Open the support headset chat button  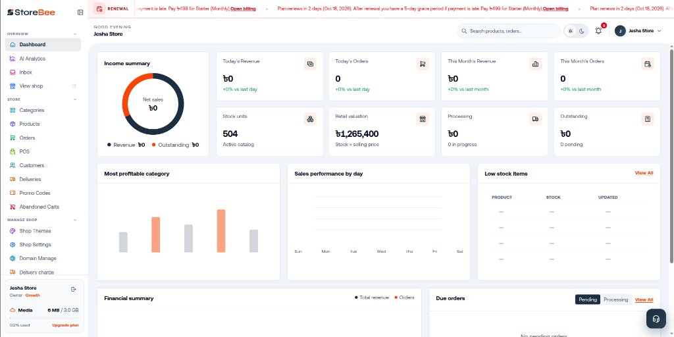click(x=656, y=319)
